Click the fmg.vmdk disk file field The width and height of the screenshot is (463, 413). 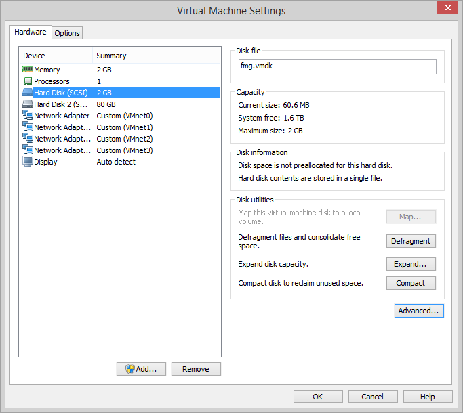coord(336,66)
